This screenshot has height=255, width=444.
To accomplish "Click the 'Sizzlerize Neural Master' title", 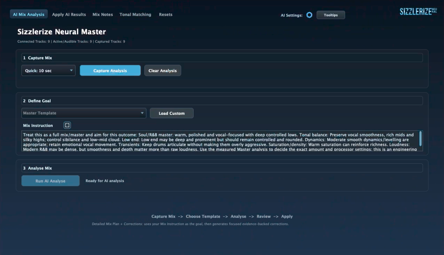I will click(62, 32).
